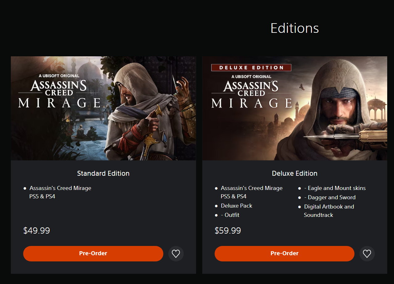
Task: Click the $49.99 price
Action: coord(36,230)
